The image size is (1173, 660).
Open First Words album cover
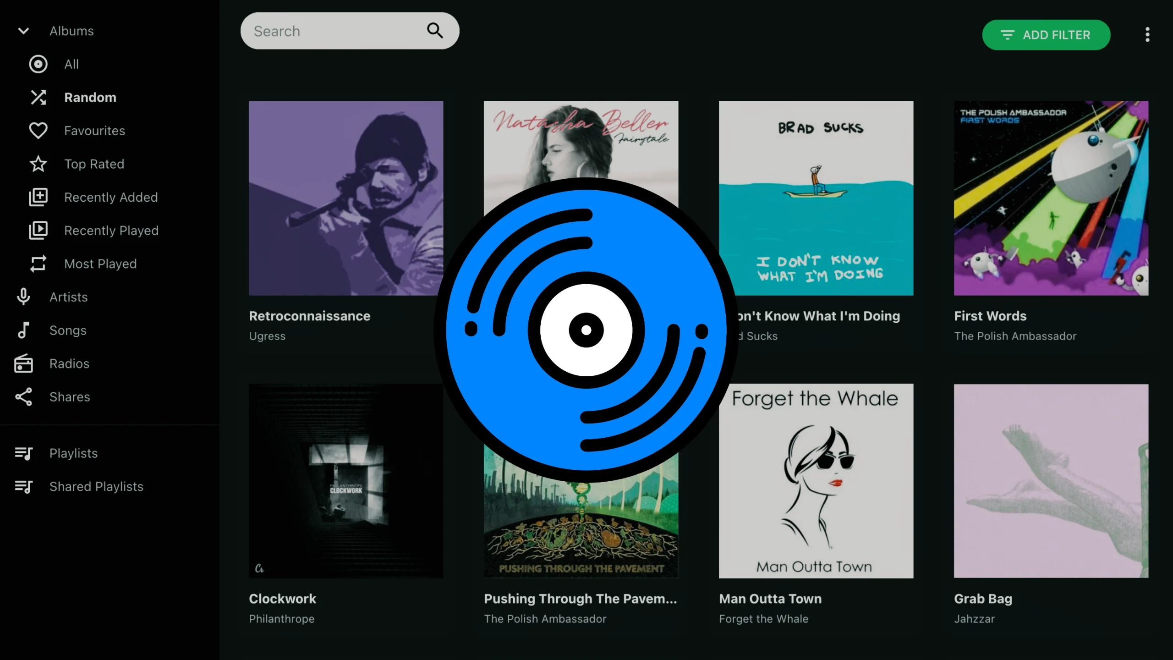pyautogui.click(x=1051, y=198)
